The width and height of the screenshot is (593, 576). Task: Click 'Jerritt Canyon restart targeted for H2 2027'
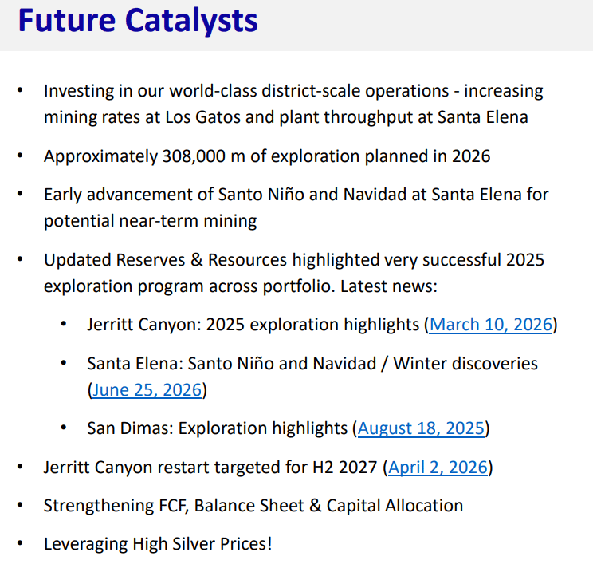tap(210, 468)
